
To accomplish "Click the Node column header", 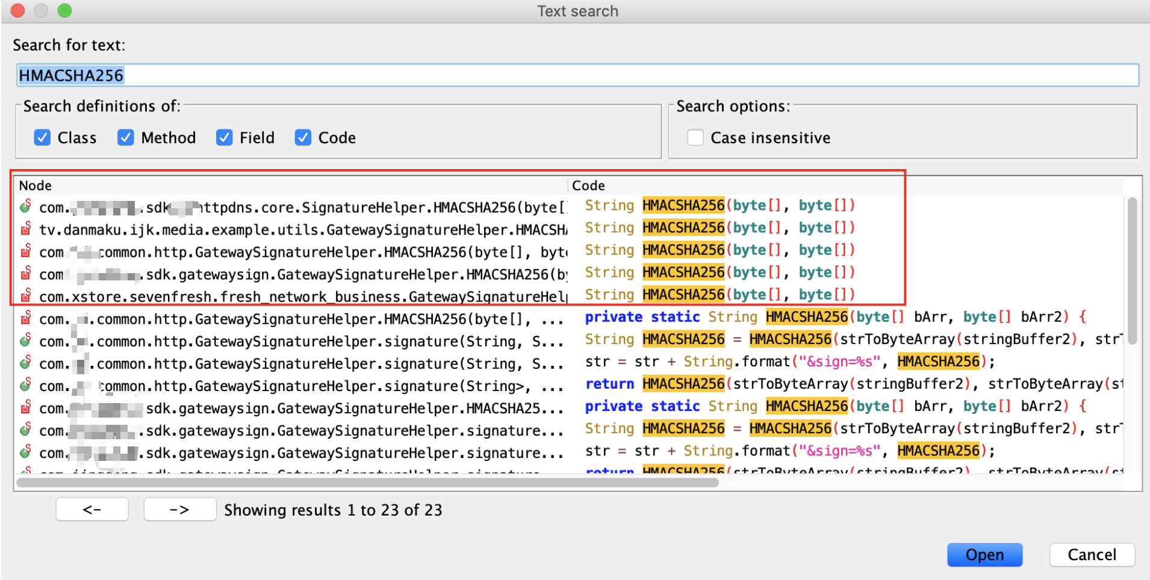I will click(291, 185).
